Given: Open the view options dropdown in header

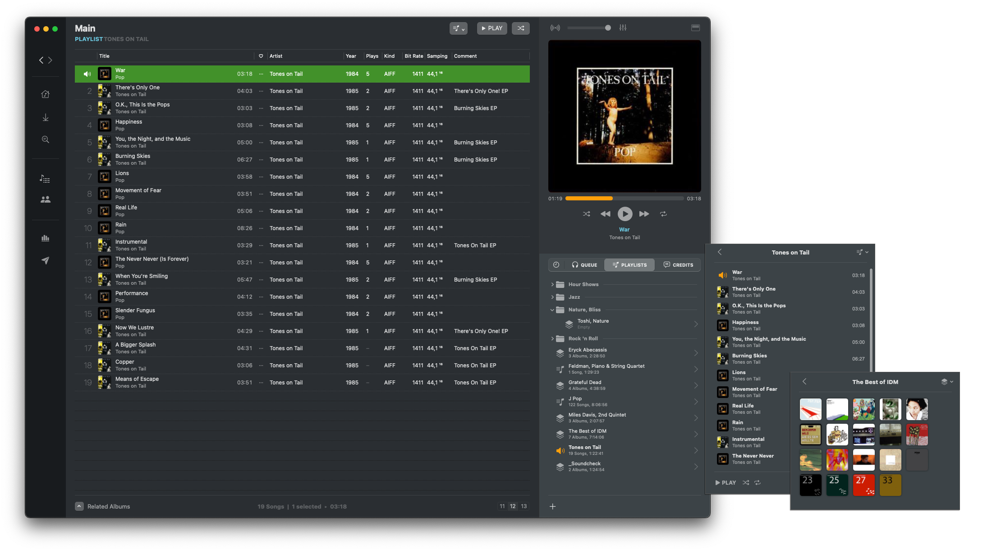Looking at the screenshot, I should click(458, 28).
